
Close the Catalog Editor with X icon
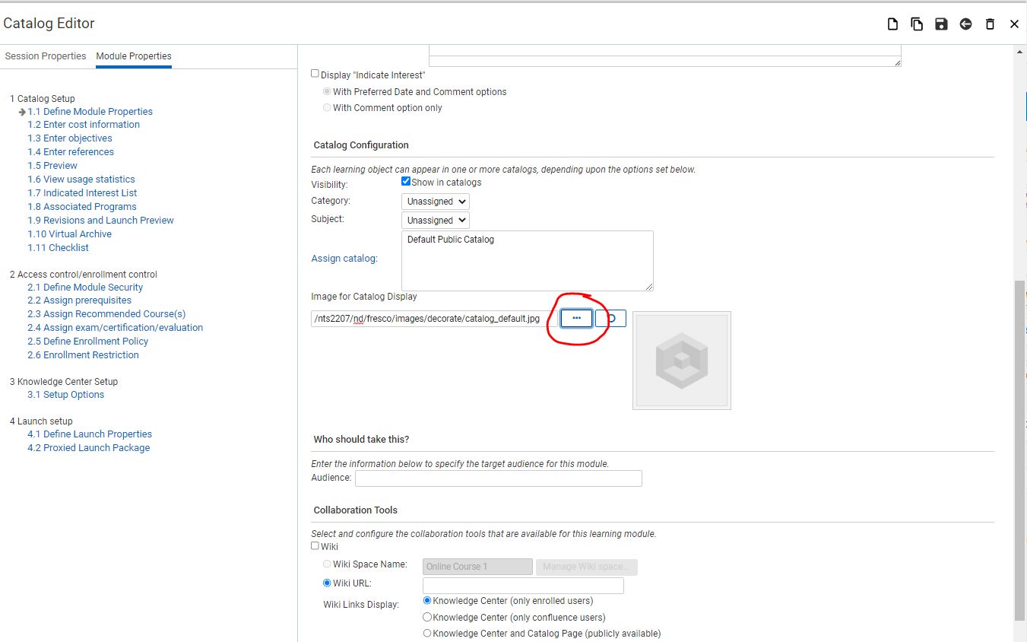pos(1014,24)
